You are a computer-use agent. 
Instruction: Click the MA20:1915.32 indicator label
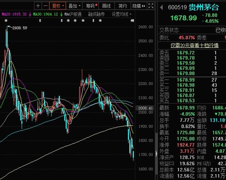pos(14,14)
